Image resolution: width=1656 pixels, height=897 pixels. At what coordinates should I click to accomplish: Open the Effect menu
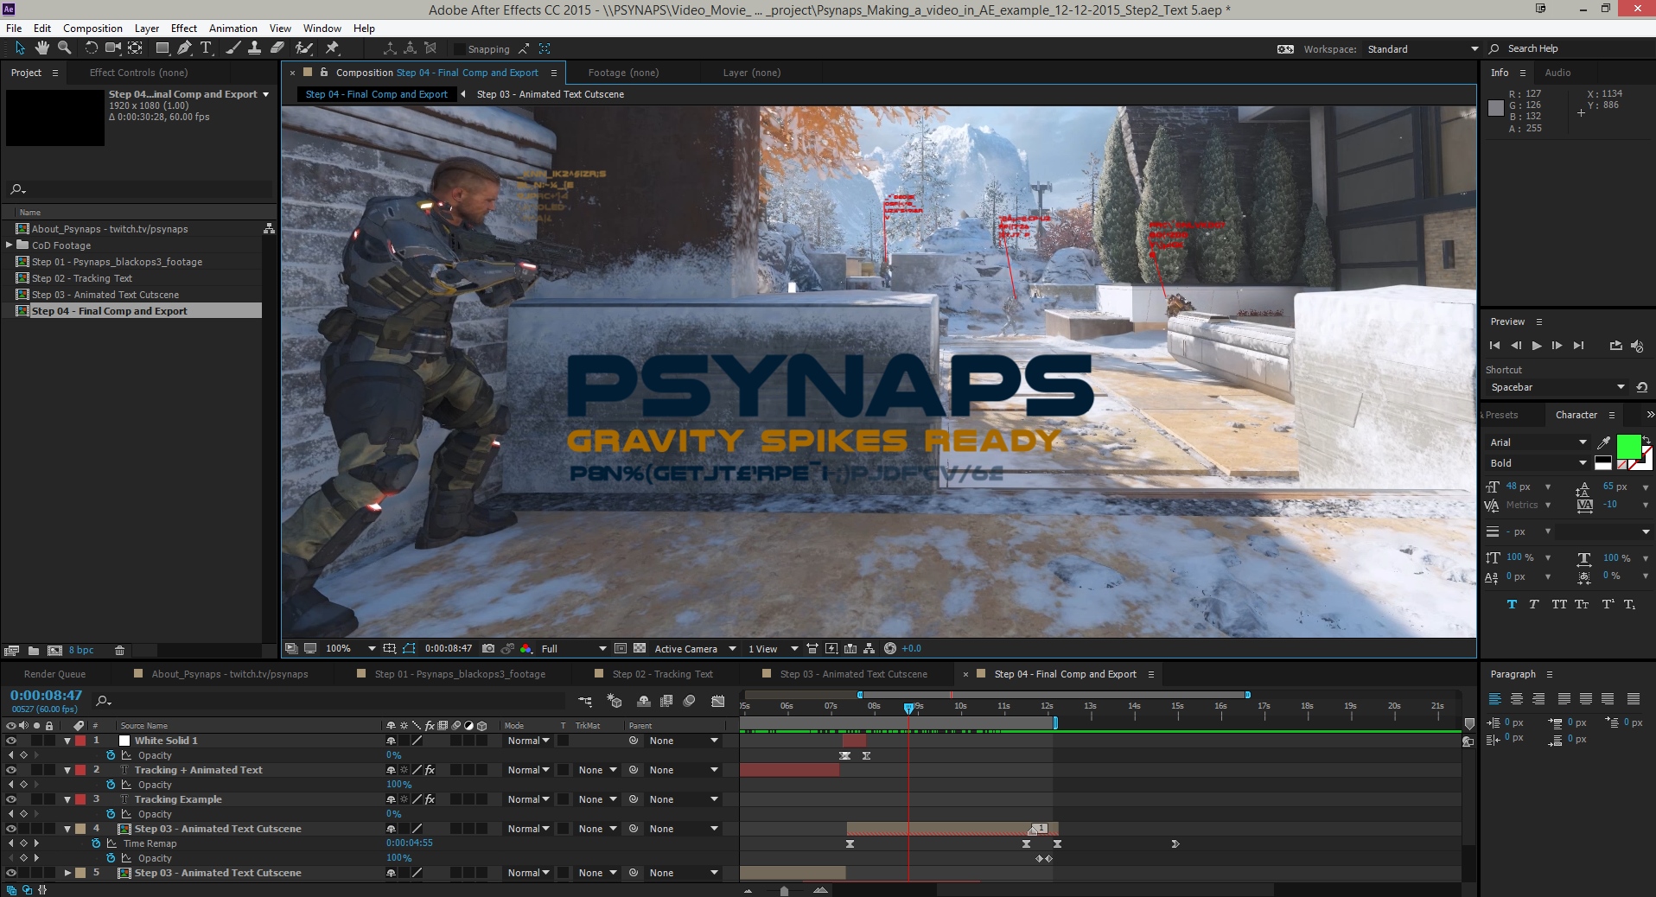pos(183,29)
